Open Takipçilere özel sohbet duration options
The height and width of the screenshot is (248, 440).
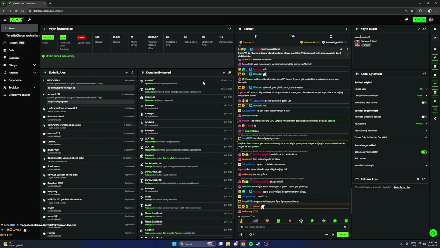click(390, 96)
